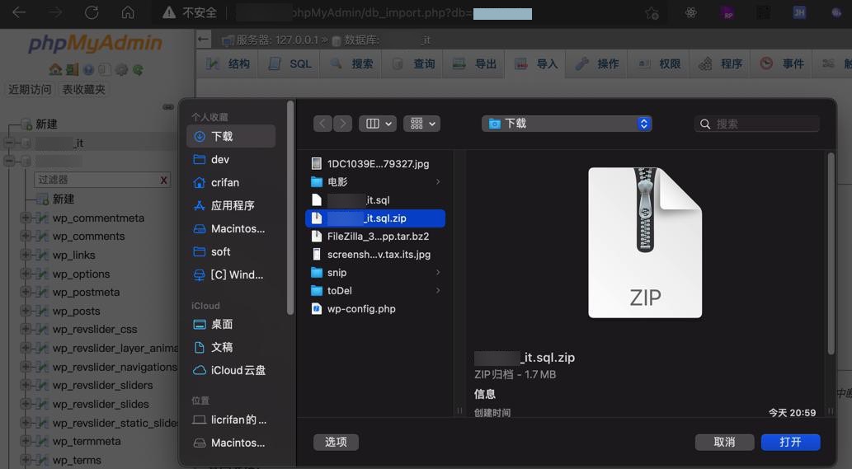Switch to 事件 tab
Screen dimensions: 852x469
pos(783,64)
